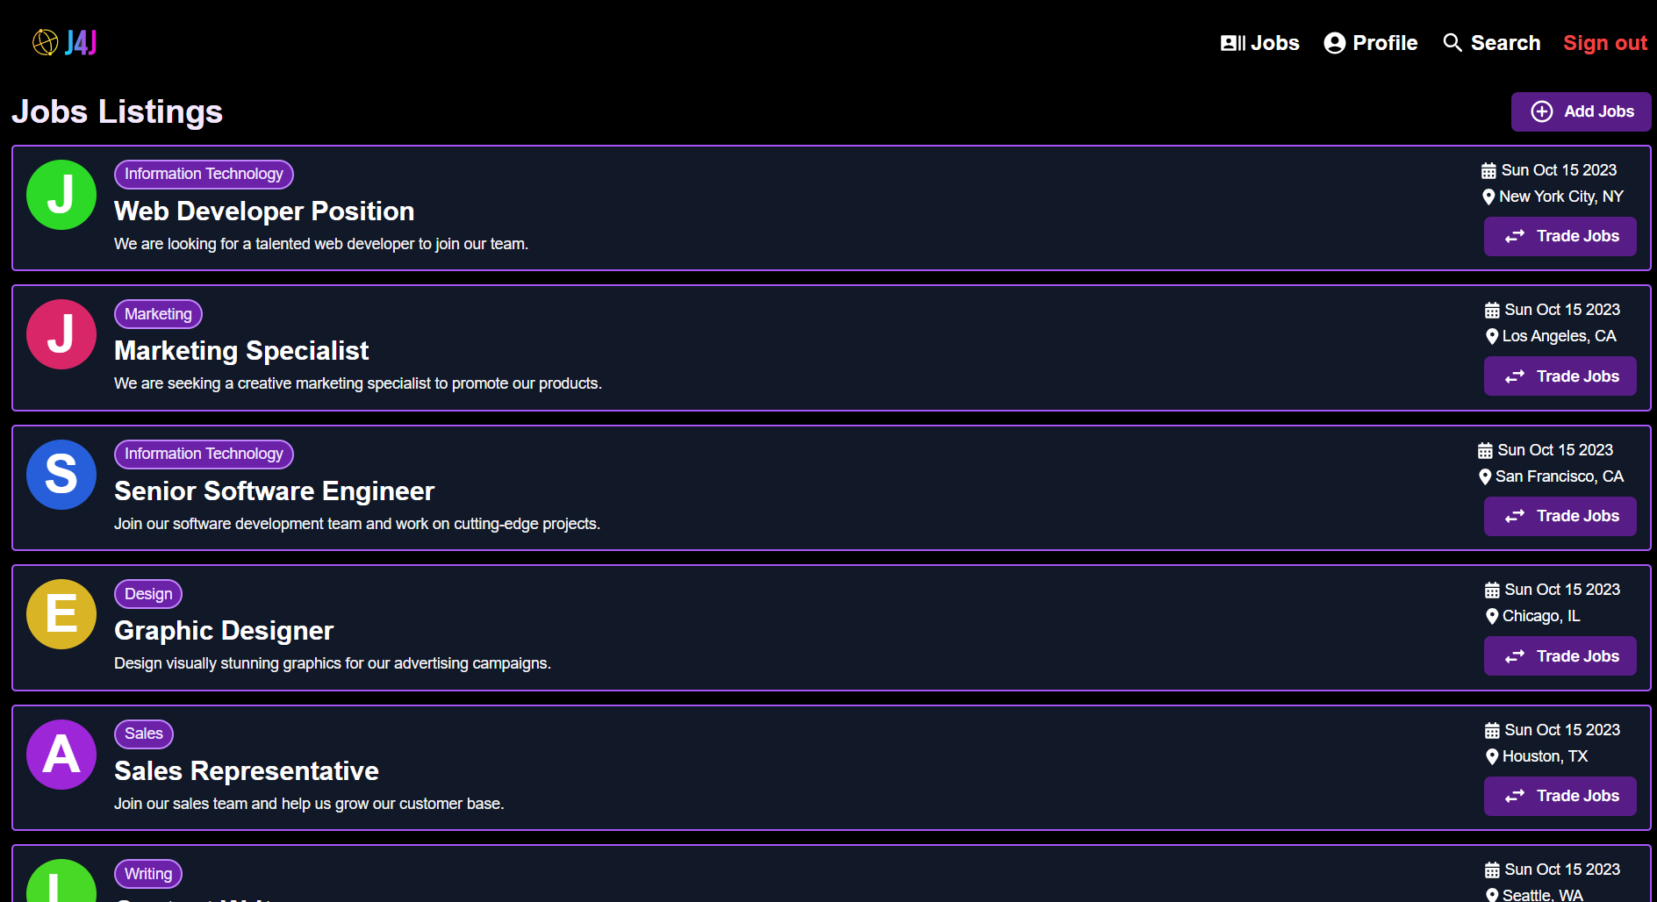Click the Design category tag

point(148,594)
